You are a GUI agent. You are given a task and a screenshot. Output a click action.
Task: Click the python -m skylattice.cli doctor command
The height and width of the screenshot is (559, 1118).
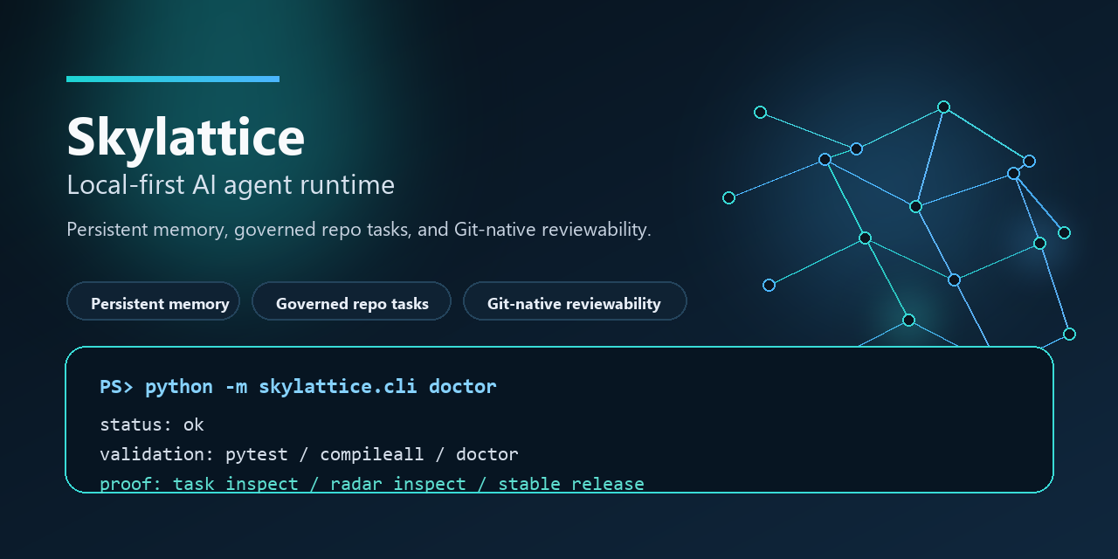point(321,386)
